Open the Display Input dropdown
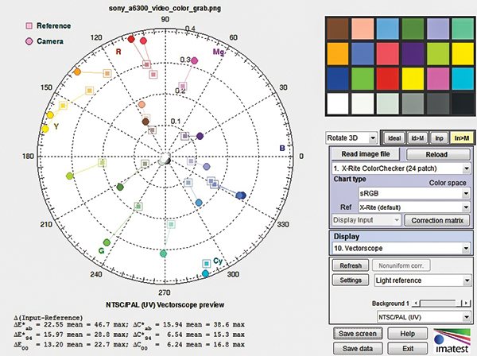The image size is (477, 356). pos(366,220)
